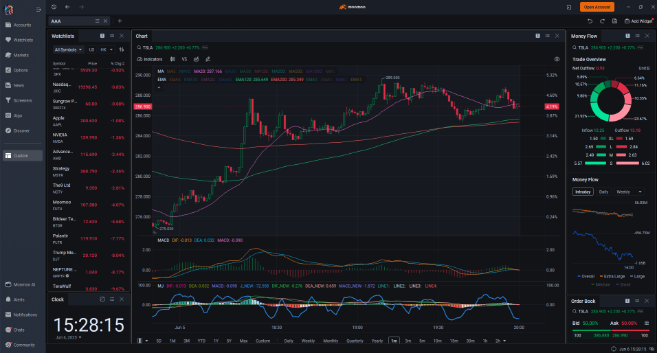Screen dimensions: 657x353
Task: Open the Chart panel menu icon
Action: pos(547,36)
